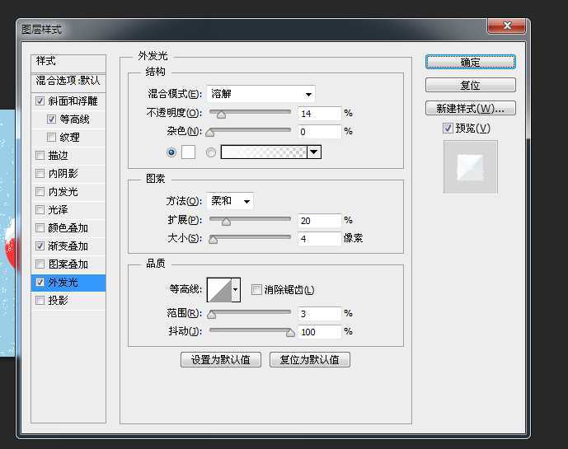
Task: Click the 大小 pixel input field
Action: click(319, 239)
